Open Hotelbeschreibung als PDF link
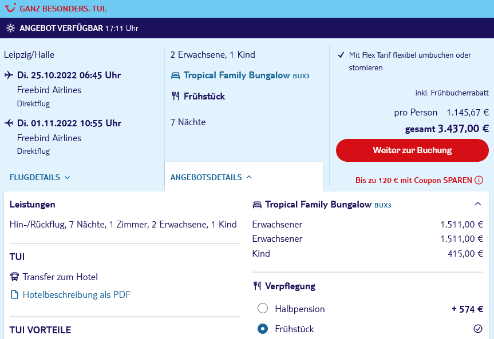Screen dimensions: 494x339 point(77,294)
